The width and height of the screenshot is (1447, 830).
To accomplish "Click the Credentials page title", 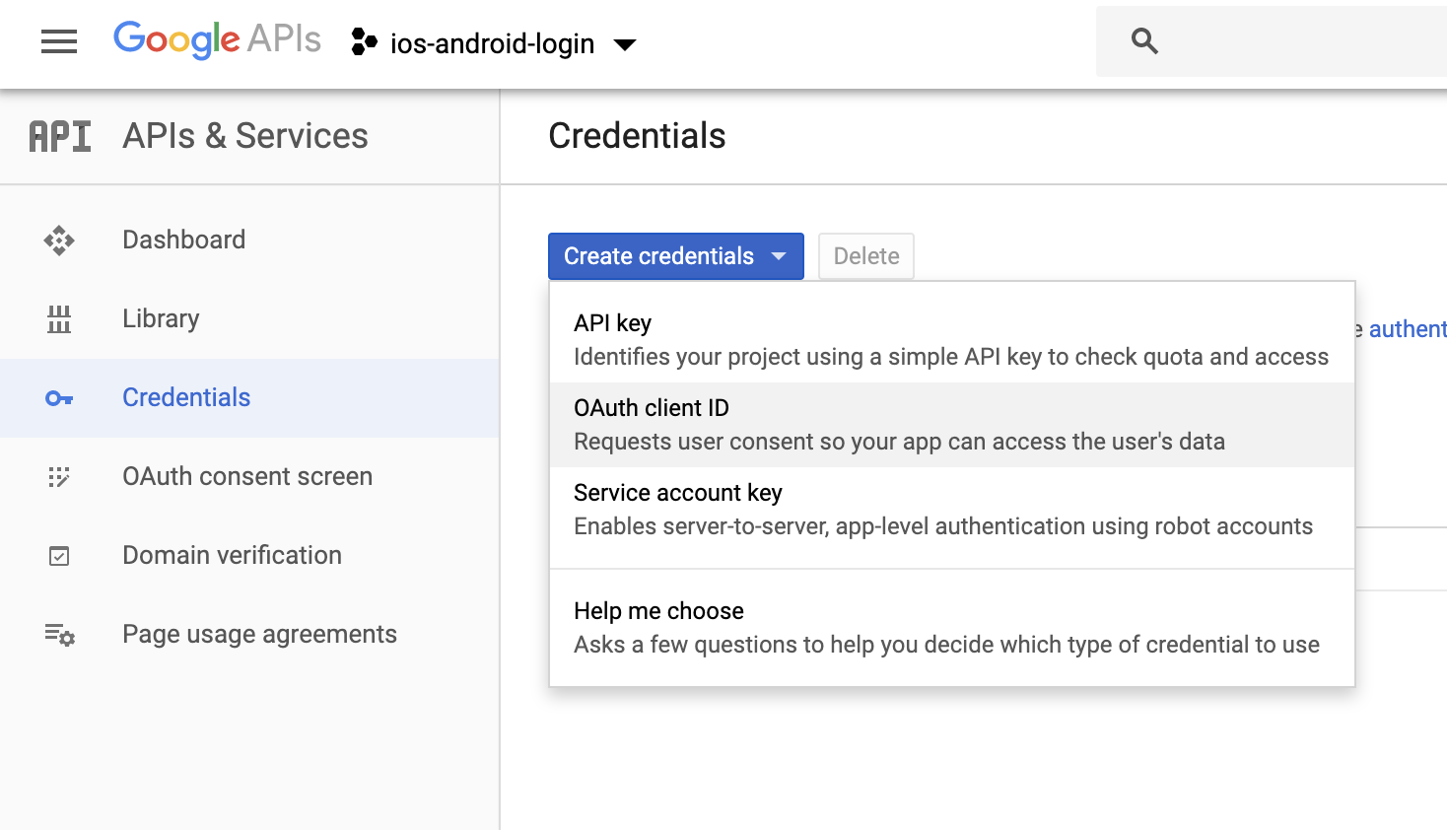I will pyautogui.click(x=637, y=136).
